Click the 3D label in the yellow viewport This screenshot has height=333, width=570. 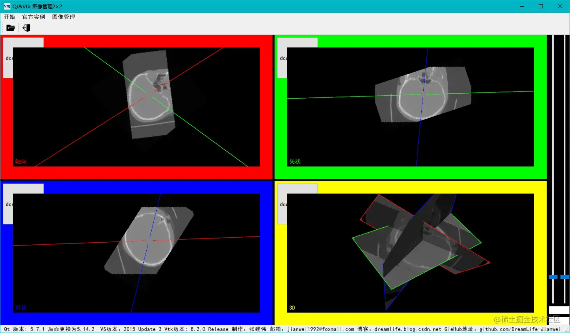point(292,308)
